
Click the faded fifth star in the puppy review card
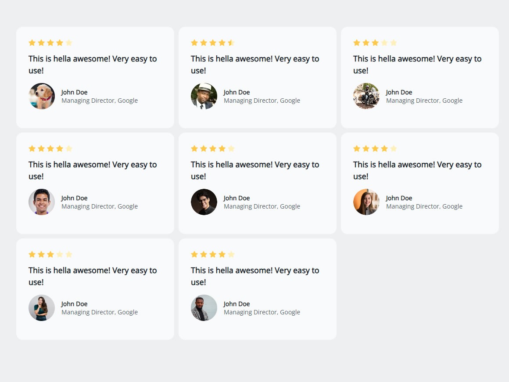point(69,43)
